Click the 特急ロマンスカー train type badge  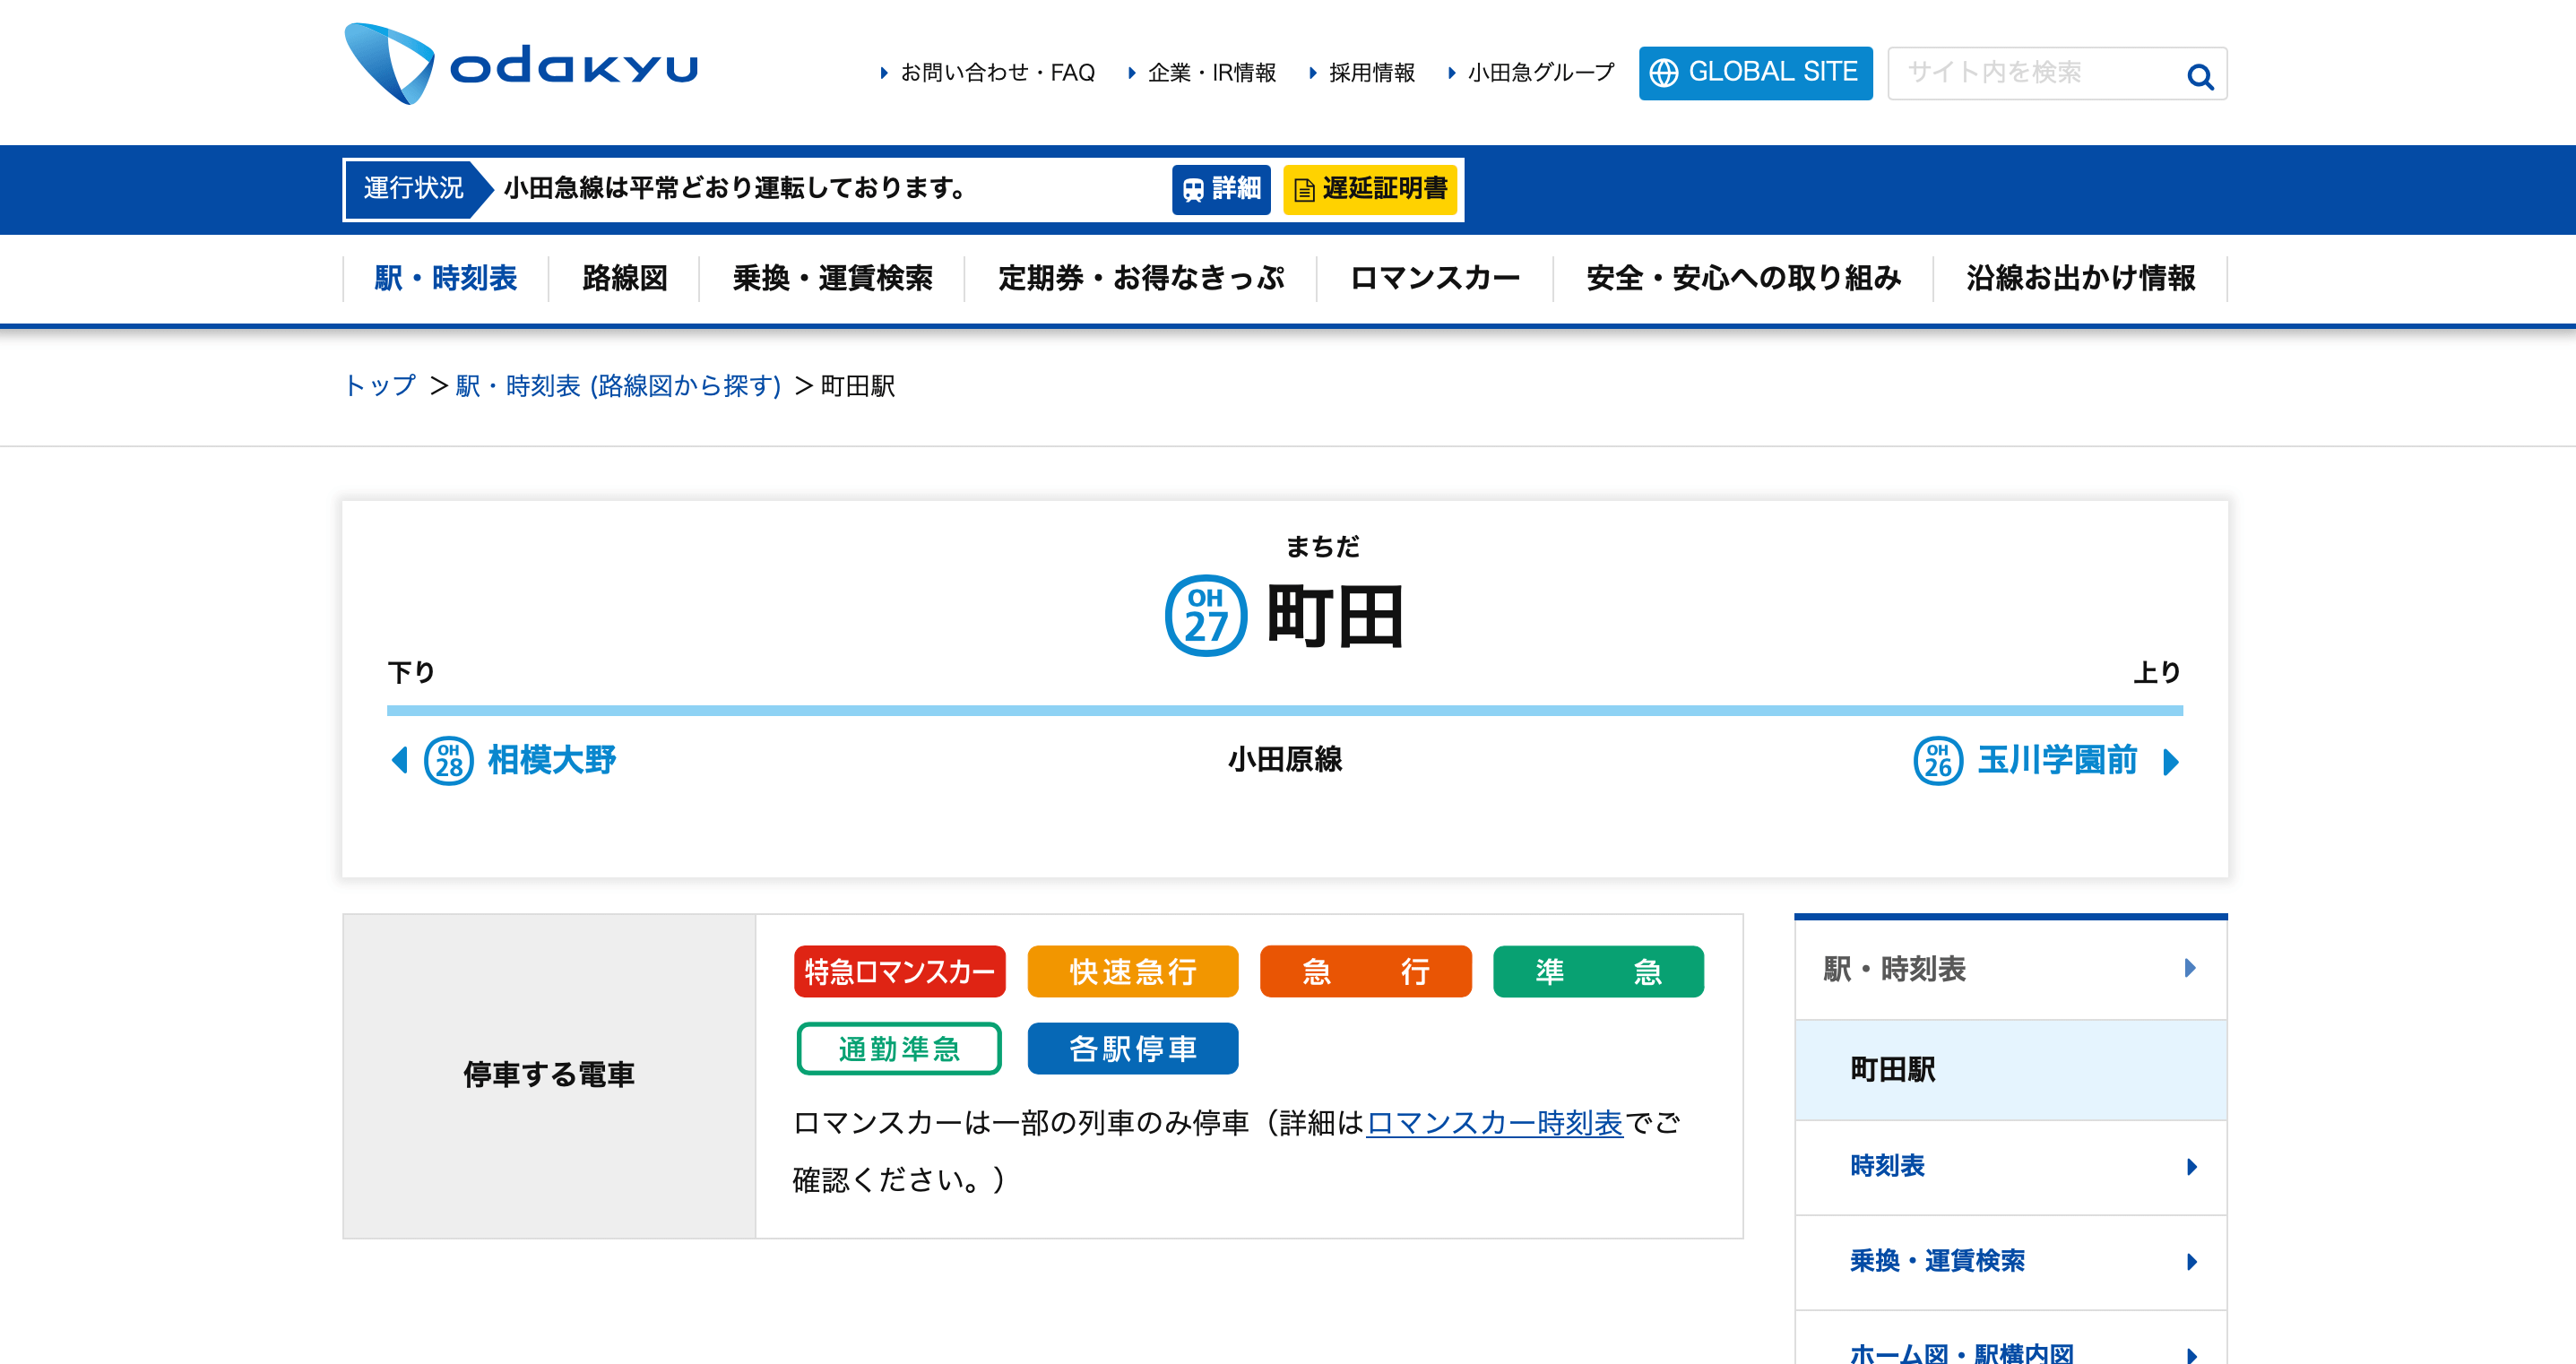tap(899, 971)
